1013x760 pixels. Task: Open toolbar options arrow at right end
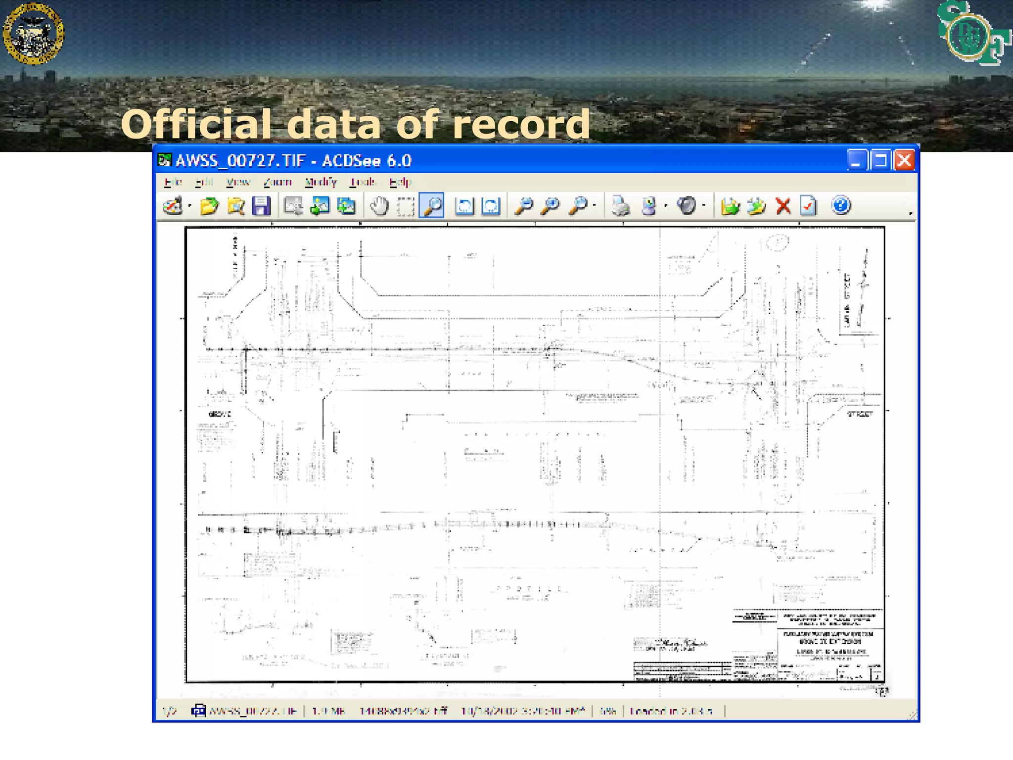point(911,213)
